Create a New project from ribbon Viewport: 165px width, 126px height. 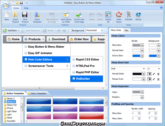tap(7, 16)
